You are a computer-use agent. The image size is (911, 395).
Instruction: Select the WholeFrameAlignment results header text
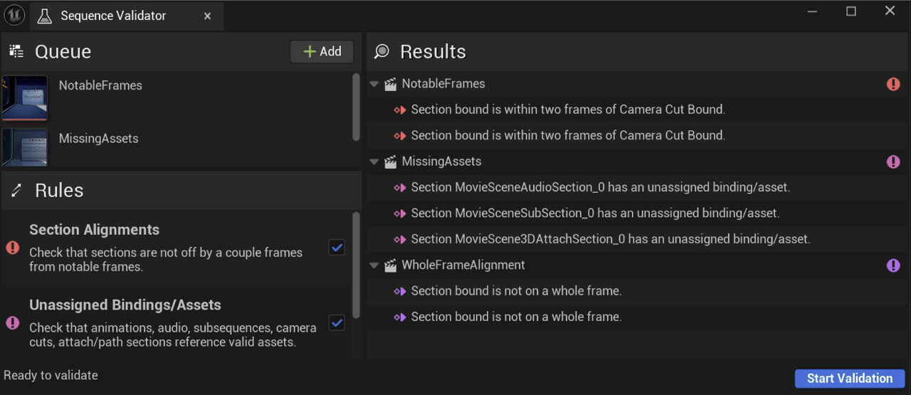coord(463,265)
